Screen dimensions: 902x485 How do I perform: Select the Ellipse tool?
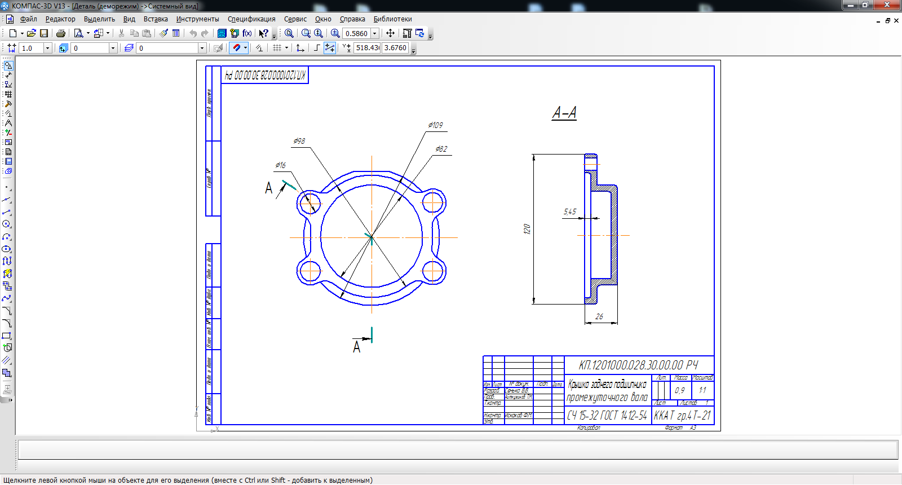7,249
